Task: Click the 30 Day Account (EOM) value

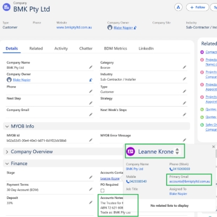Action: pos(22,190)
